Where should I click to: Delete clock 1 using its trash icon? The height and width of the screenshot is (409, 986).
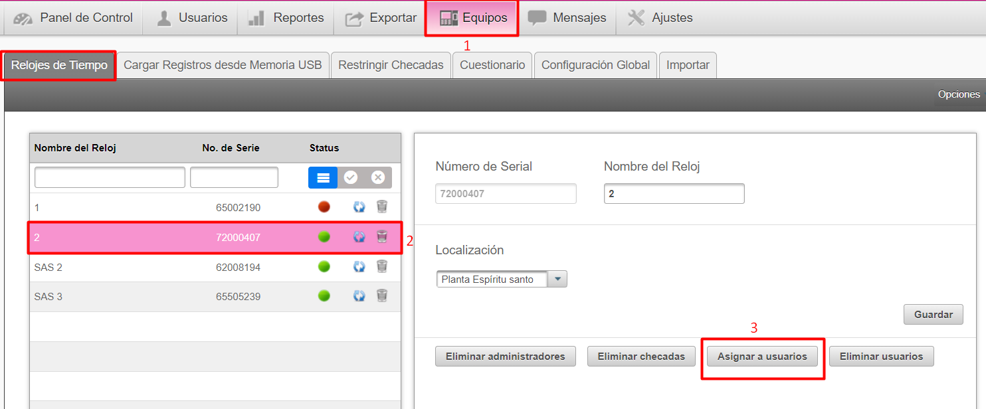pos(382,207)
